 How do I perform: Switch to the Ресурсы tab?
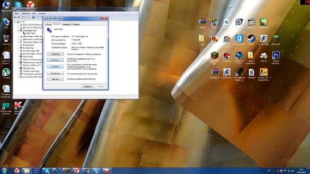coord(76,24)
